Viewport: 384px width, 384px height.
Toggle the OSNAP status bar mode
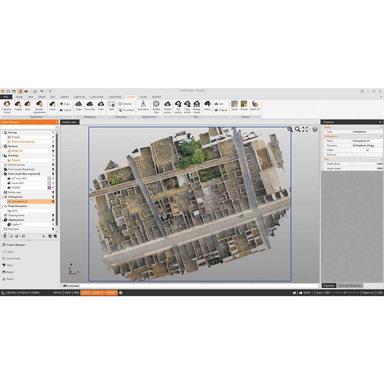pos(85,293)
